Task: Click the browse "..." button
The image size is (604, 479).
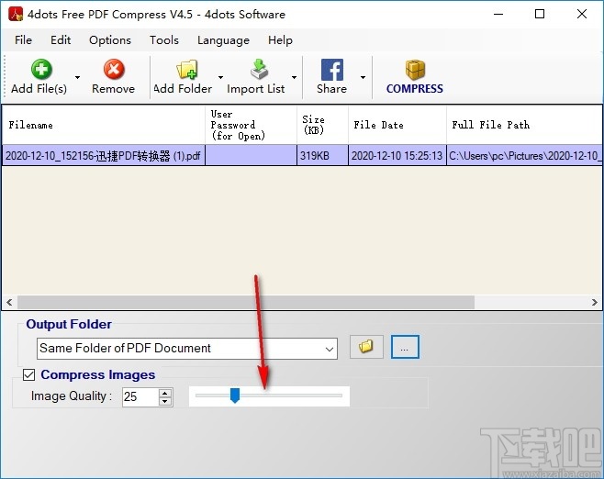Action: coord(405,347)
